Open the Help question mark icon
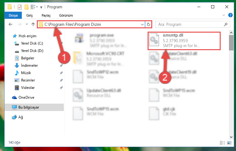This screenshot has width=236, height=151. (x=230, y=15)
